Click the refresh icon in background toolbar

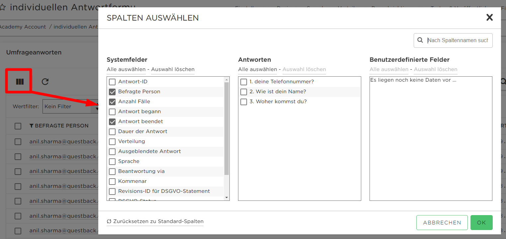(x=45, y=82)
